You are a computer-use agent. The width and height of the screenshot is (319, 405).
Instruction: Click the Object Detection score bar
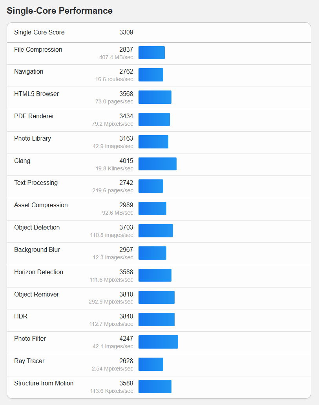155,231
